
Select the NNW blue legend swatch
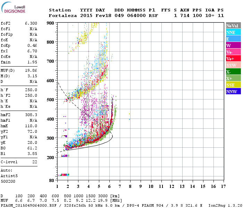(x=233, y=91)
